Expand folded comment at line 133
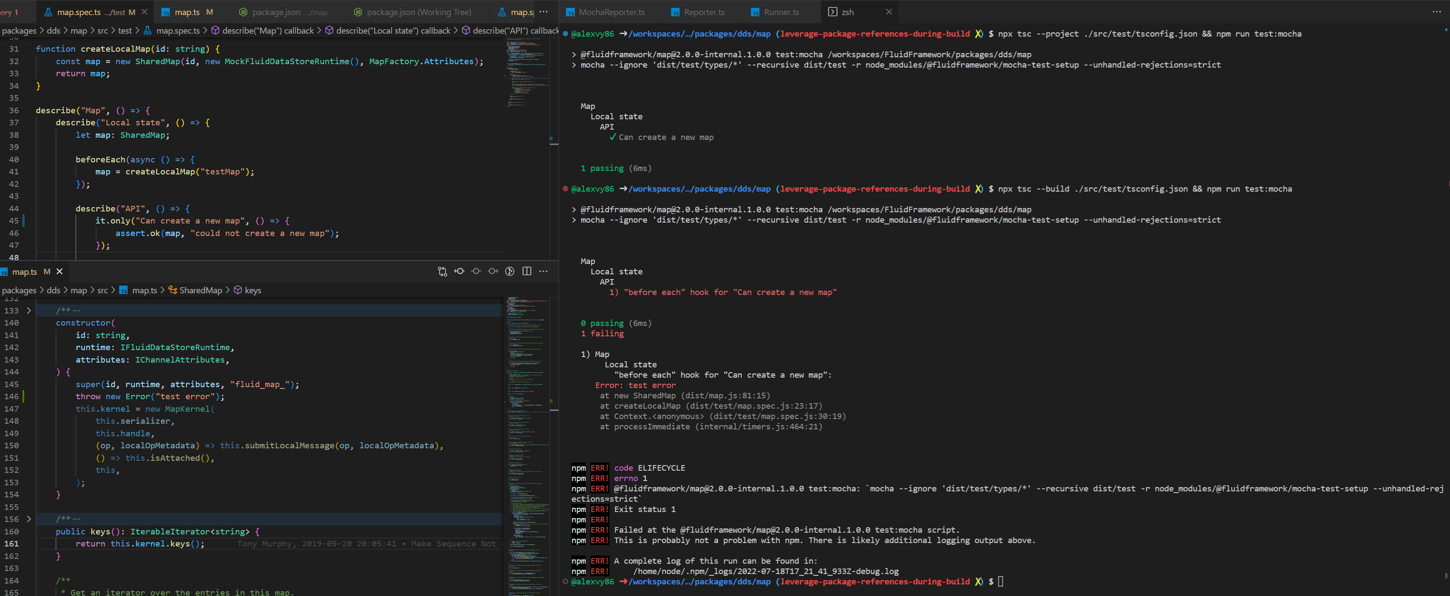 tap(29, 310)
